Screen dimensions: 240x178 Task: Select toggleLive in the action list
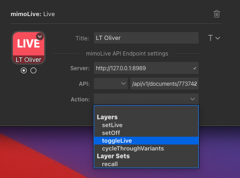(x=146, y=141)
